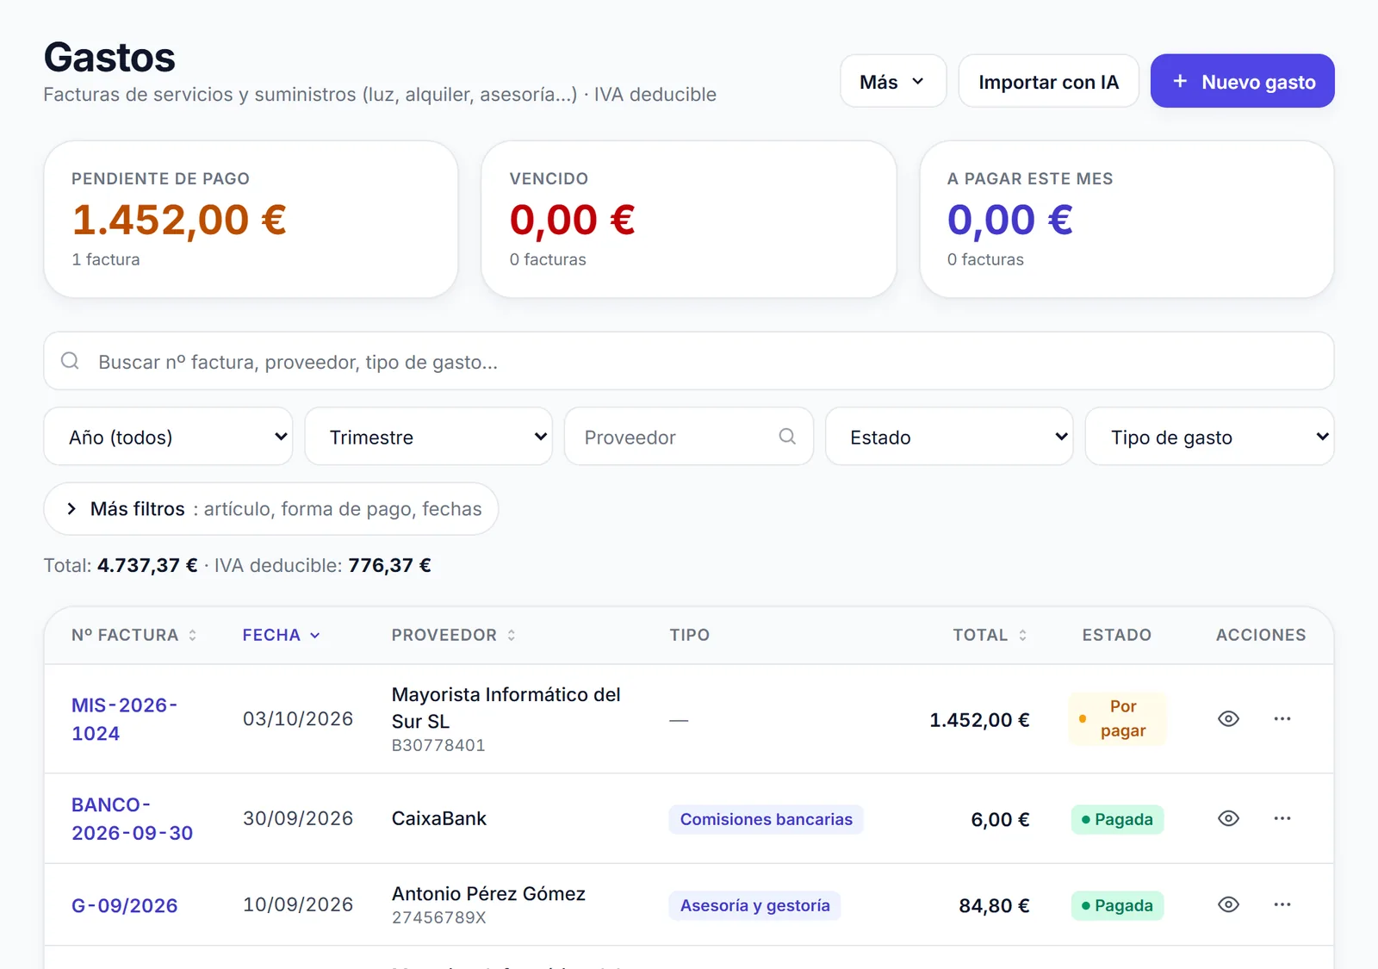Sort by Nº Factura column
The width and height of the screenshot is (1378, 969).
tap(133, 635)
